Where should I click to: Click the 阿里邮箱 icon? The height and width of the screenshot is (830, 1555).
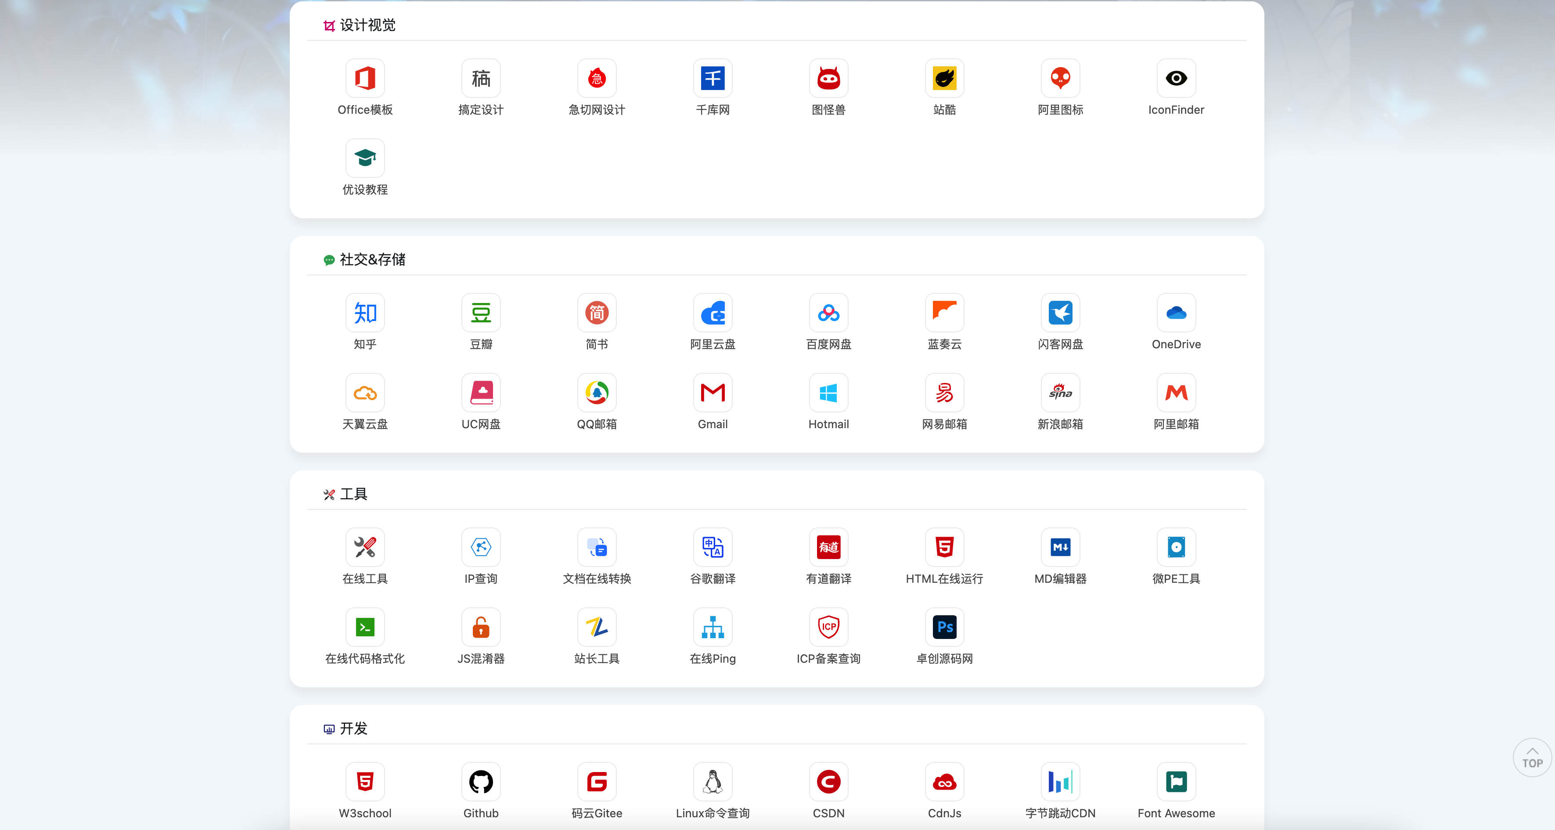point(1176,392)
